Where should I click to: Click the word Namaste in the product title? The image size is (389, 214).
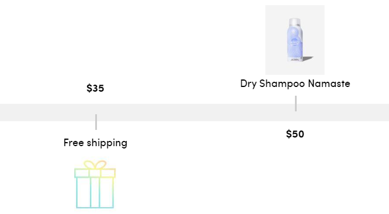pos(329,84)
